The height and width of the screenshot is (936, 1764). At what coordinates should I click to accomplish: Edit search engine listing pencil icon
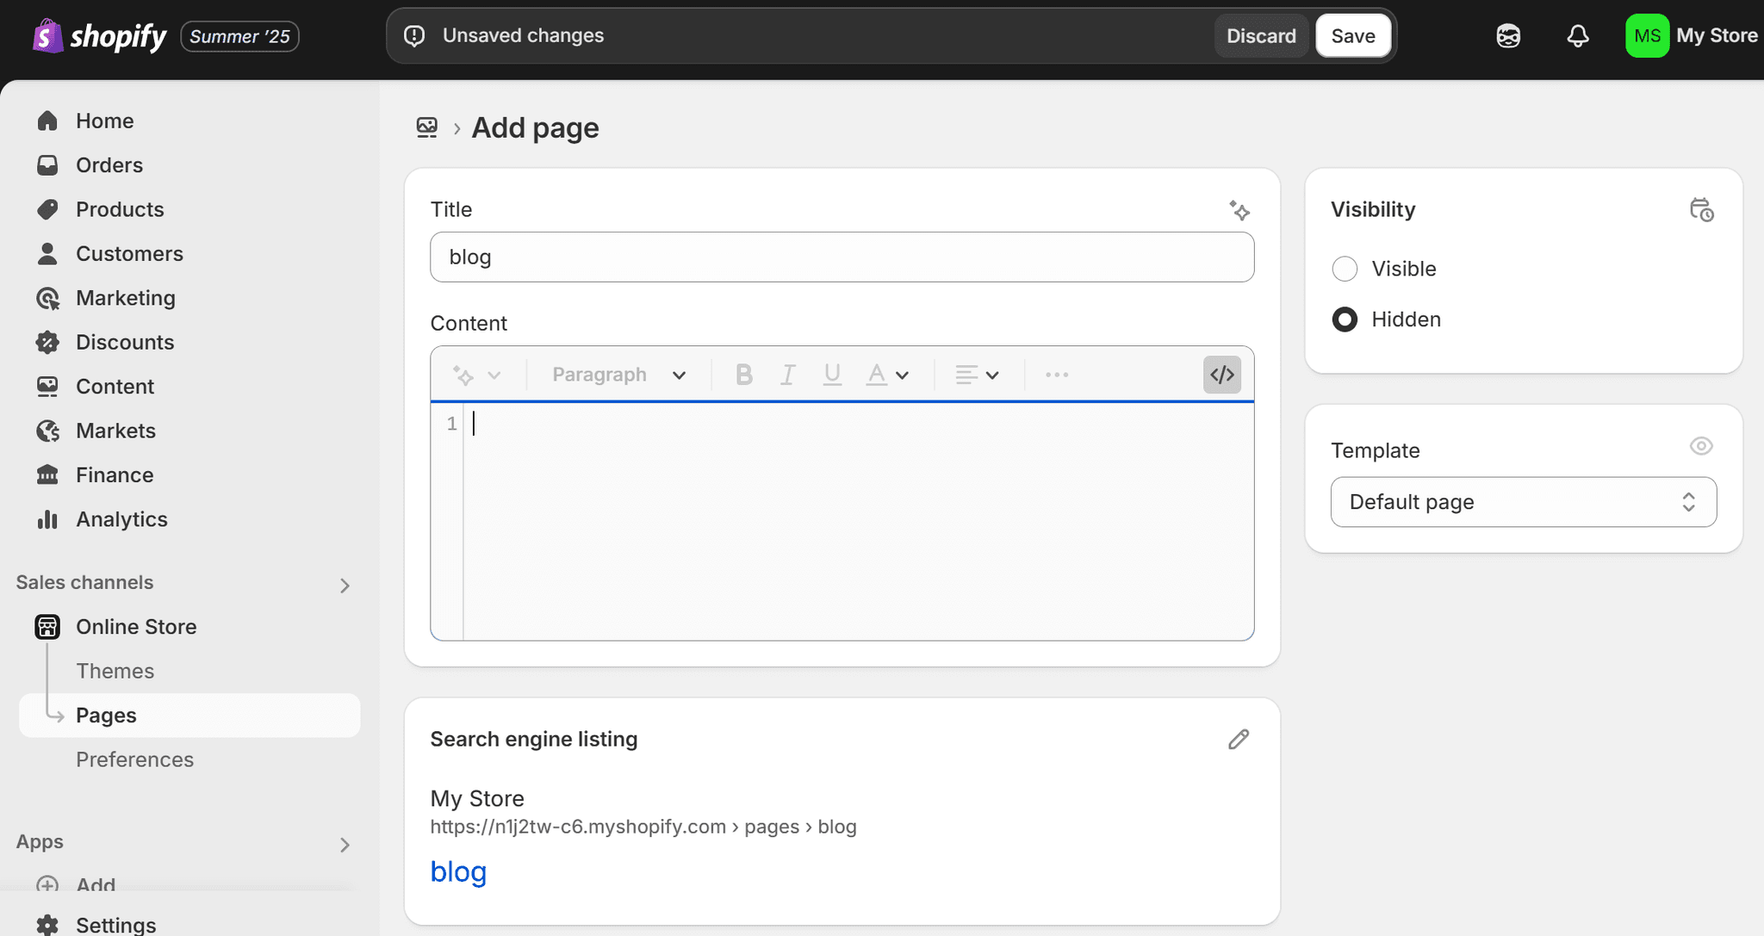(1239, 740)
